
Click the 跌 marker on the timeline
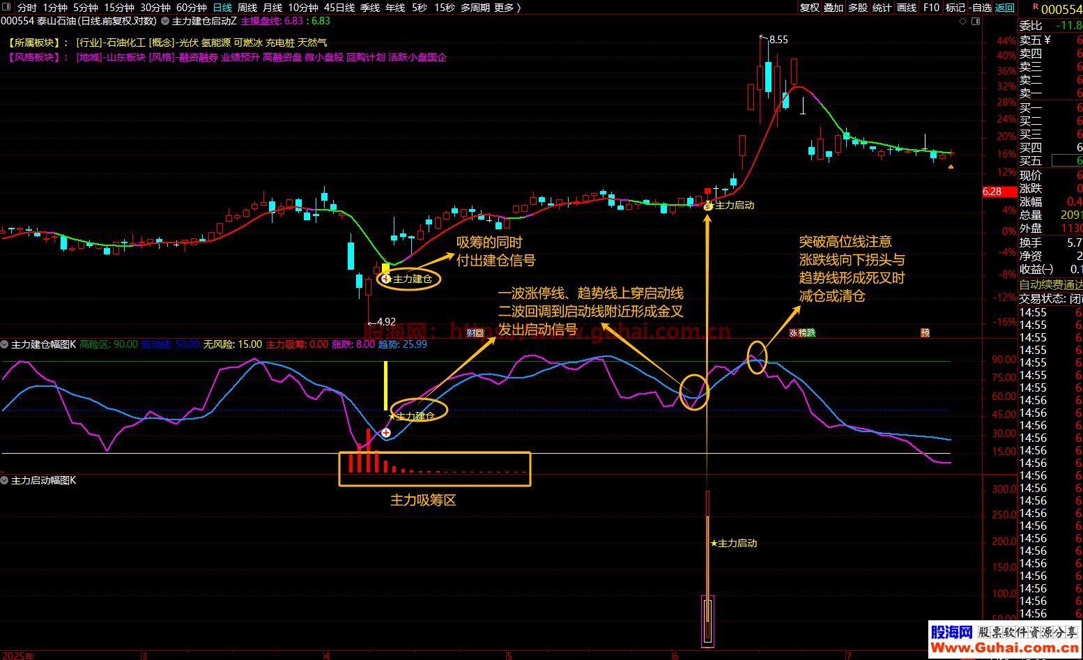[x=811, y=333]
